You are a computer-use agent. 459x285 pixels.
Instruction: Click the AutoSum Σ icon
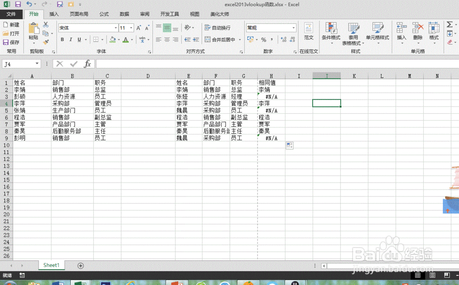pos(449,25)
